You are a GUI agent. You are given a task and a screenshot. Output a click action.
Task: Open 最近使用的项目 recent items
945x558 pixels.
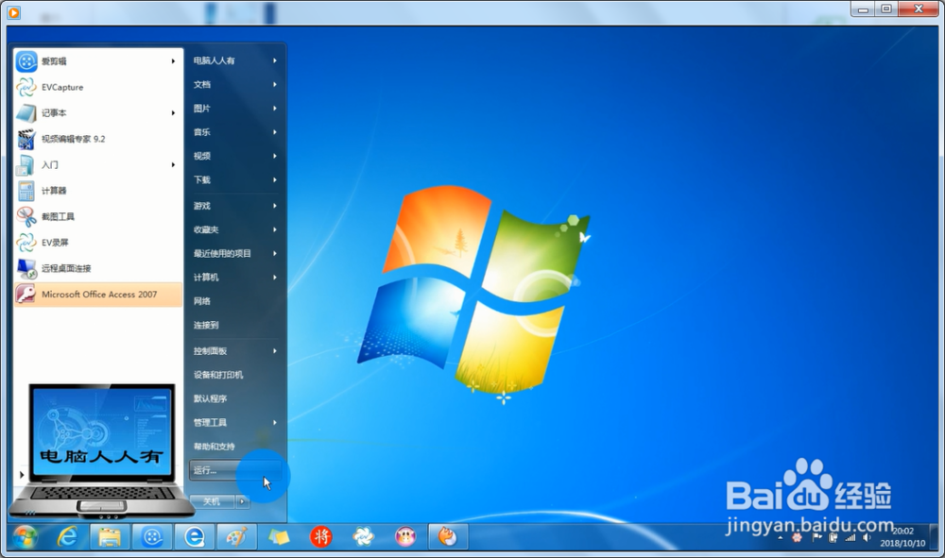pyautogui.click(x=235, y=253)
